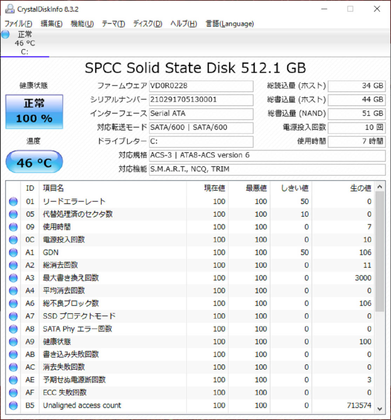This screenshot has height=420, width=391.
Task: Click the 使用時間 value 7 時間
Action: 357,142
